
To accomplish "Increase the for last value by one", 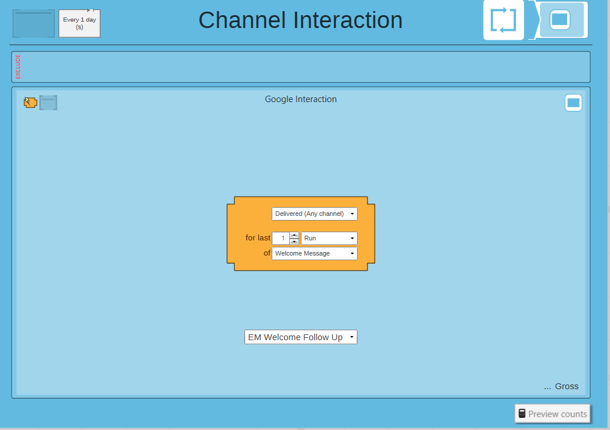I will (x=294, y=235).
